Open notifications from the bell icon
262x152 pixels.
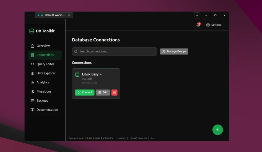[197, 25]
